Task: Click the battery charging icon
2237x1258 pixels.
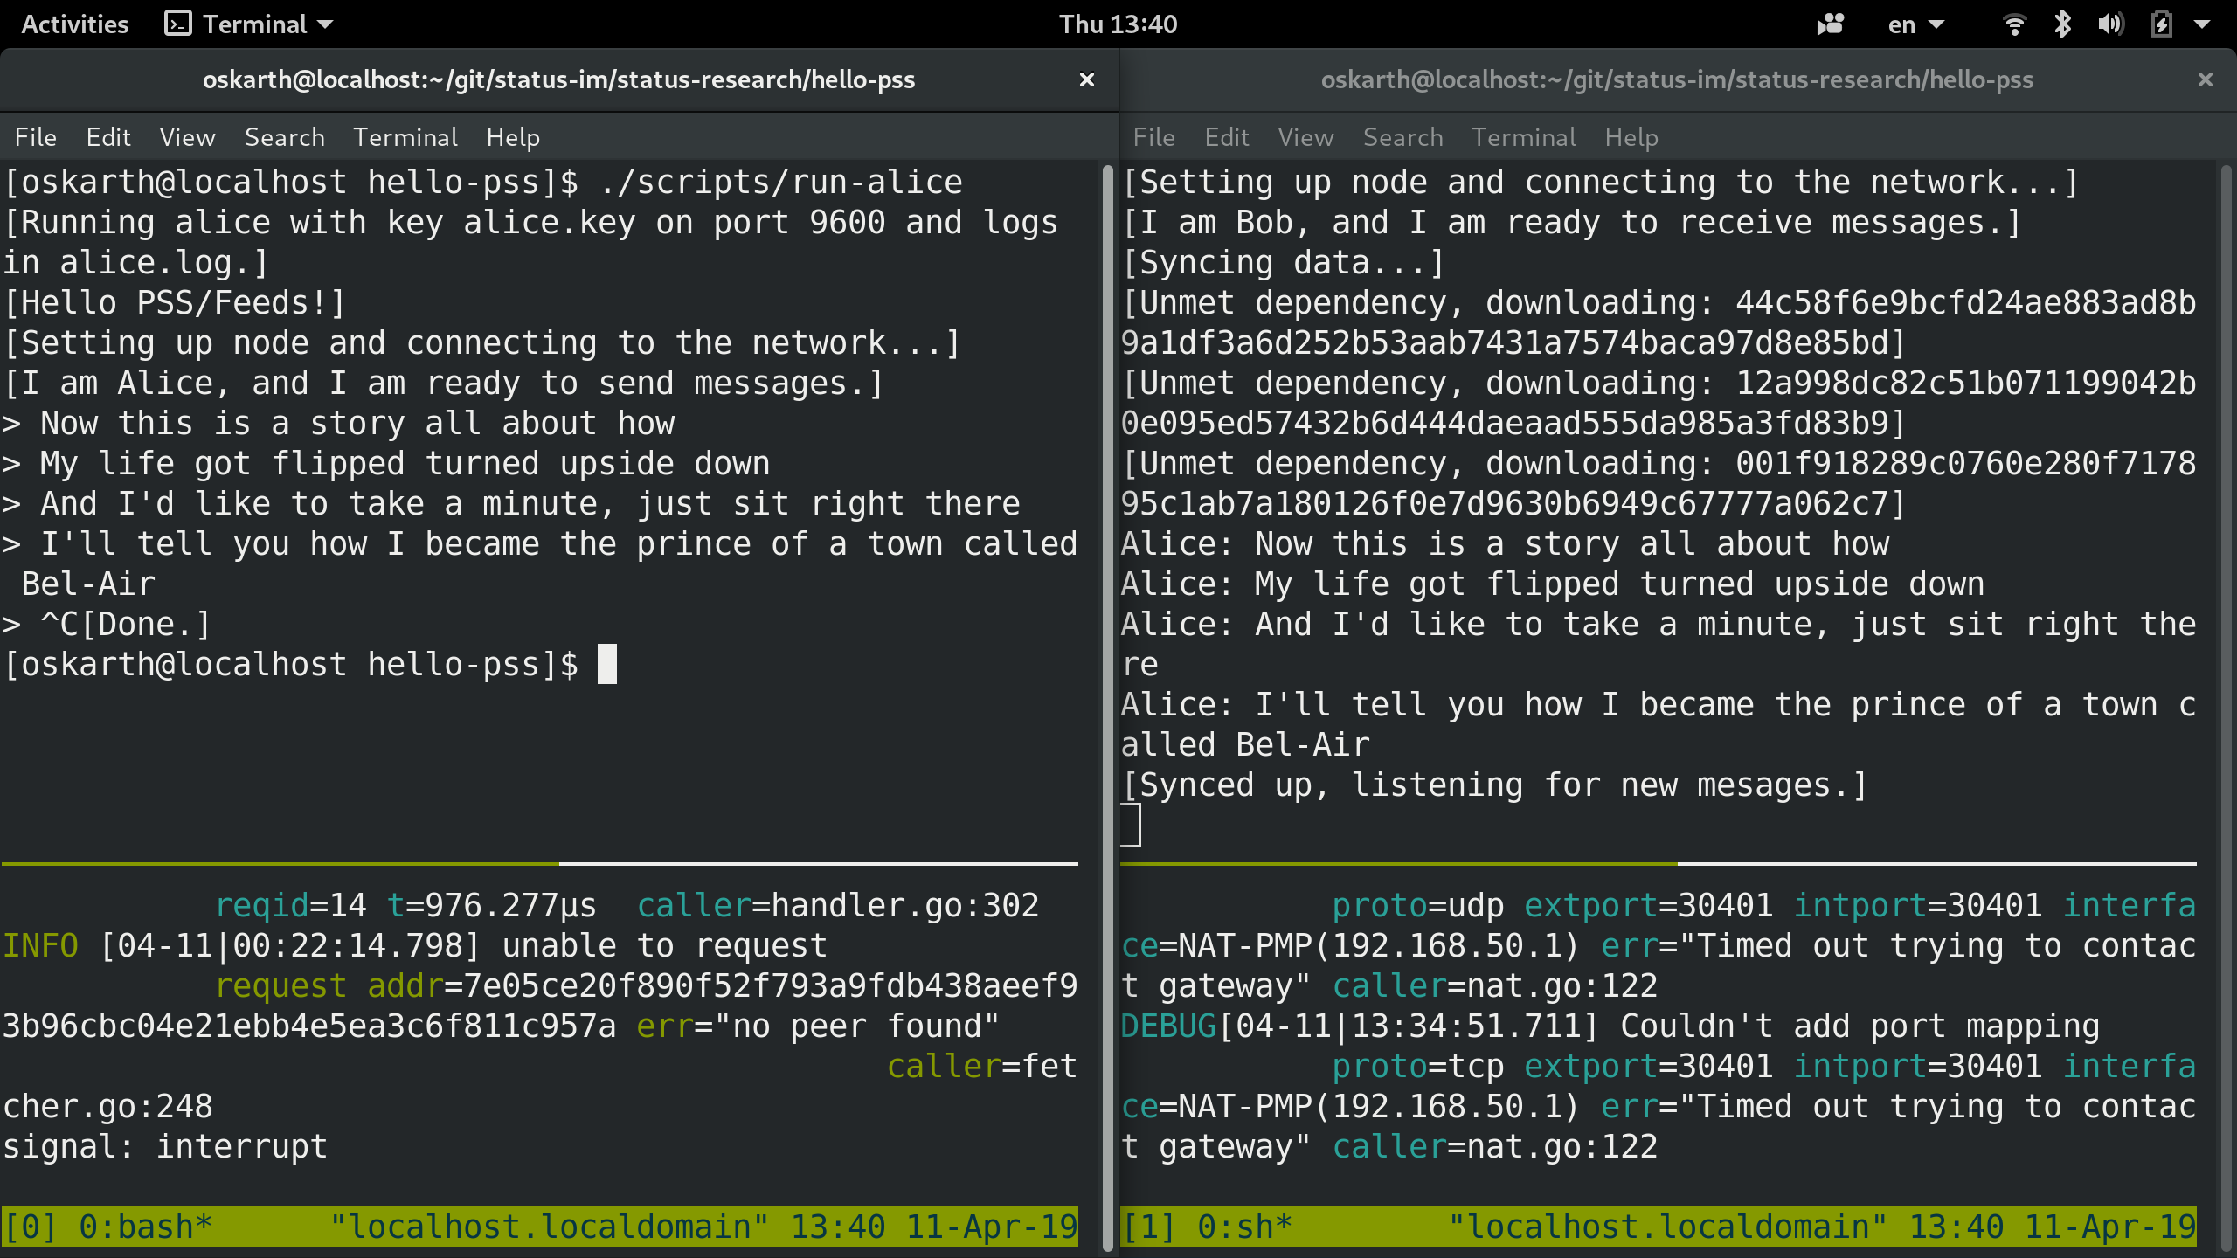Action: click(x=2161, y=24)
